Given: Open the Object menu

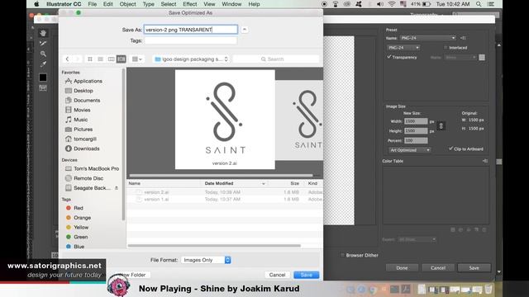Looking at the screenshot, I should (x=127, y=4).
